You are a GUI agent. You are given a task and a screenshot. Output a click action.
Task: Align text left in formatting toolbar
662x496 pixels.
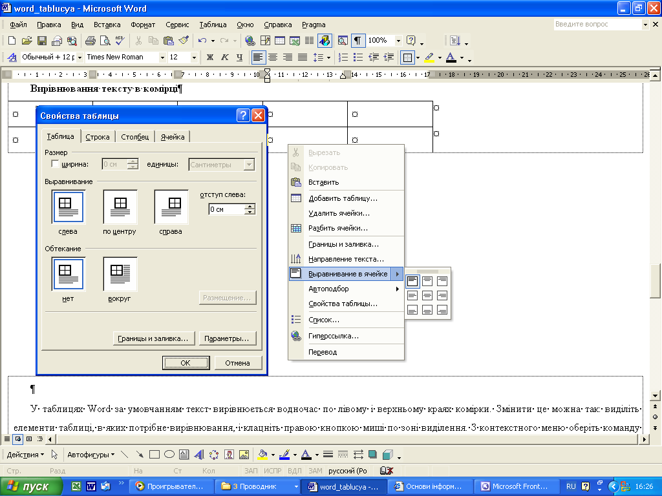coord(259,57)
